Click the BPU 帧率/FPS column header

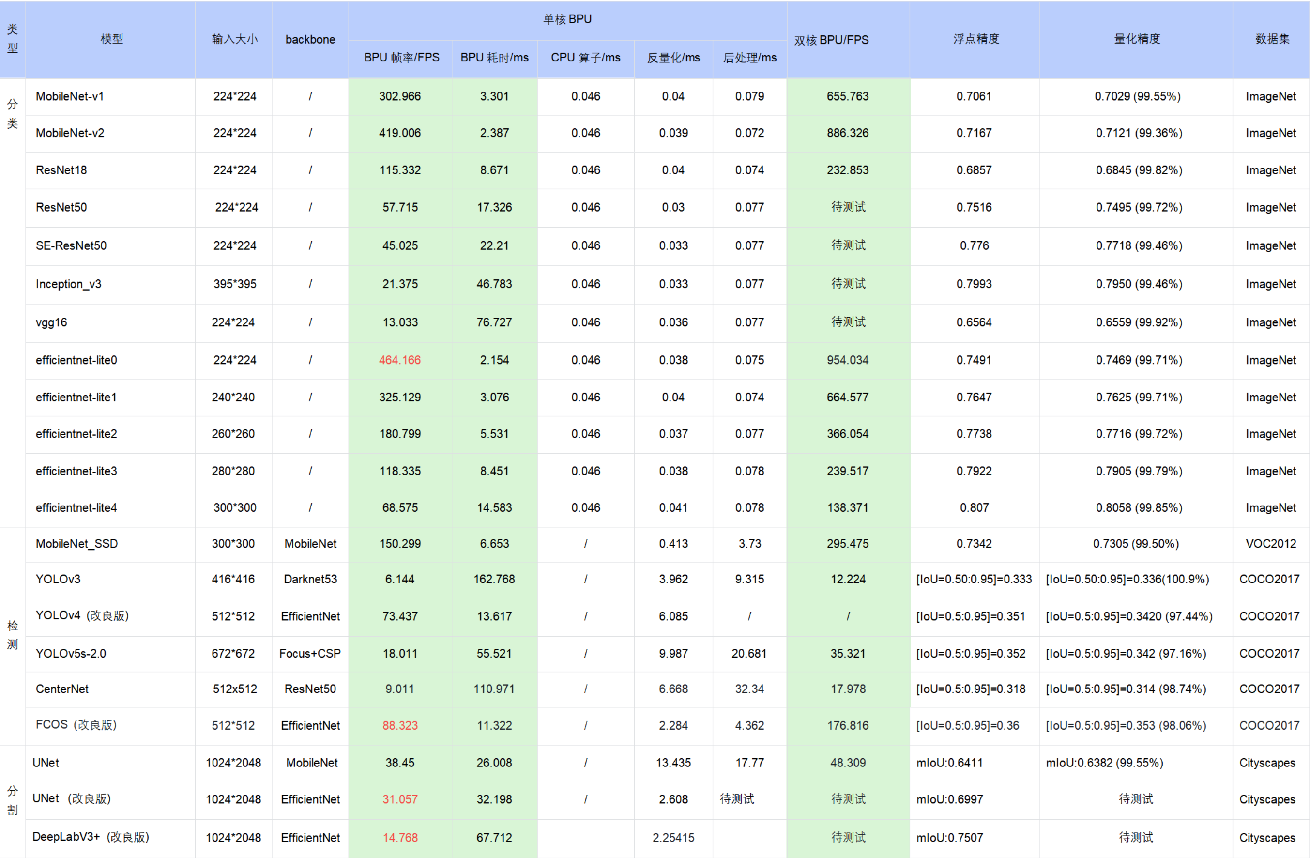[401, 58]
